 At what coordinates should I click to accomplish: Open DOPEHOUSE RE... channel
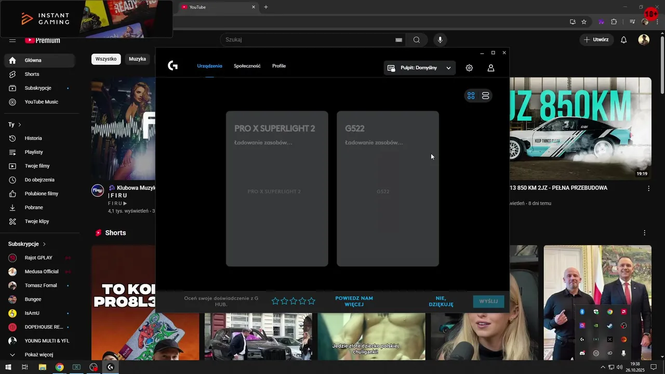click(39, 327)
